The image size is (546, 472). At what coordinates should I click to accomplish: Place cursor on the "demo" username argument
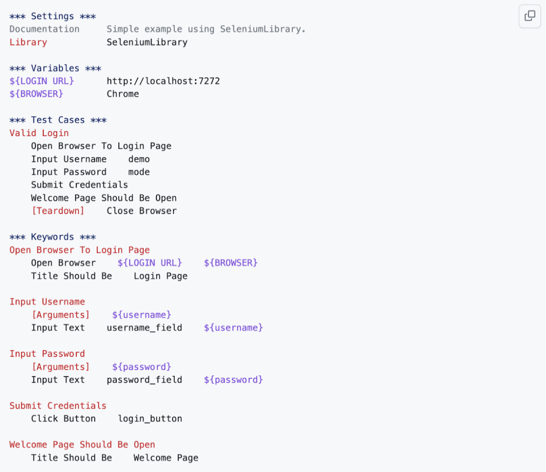139,159
